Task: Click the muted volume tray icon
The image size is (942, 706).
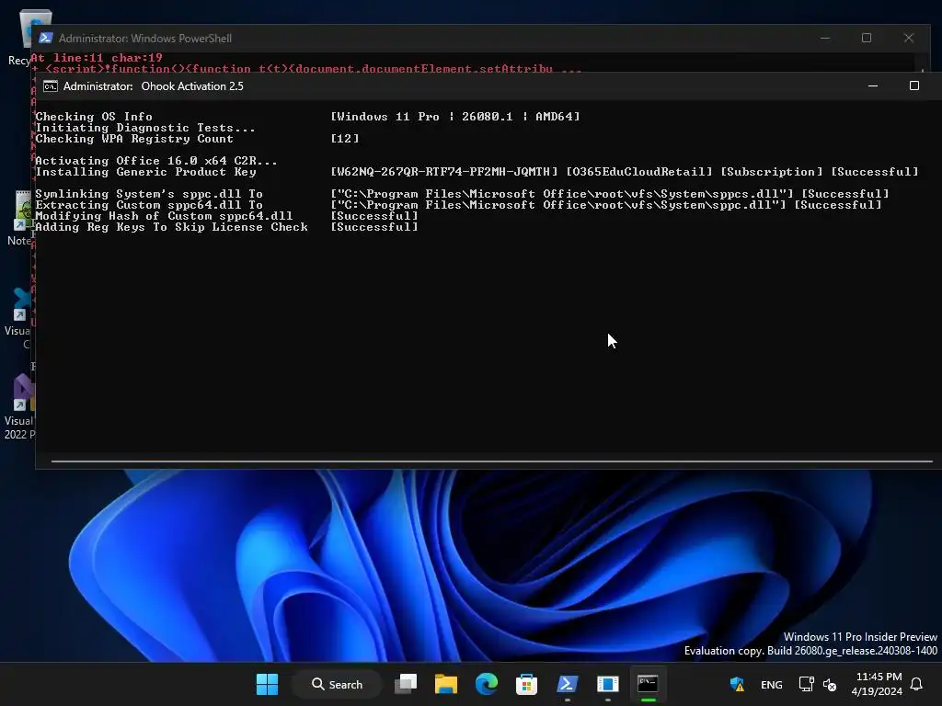Action: tap(830, 684)
